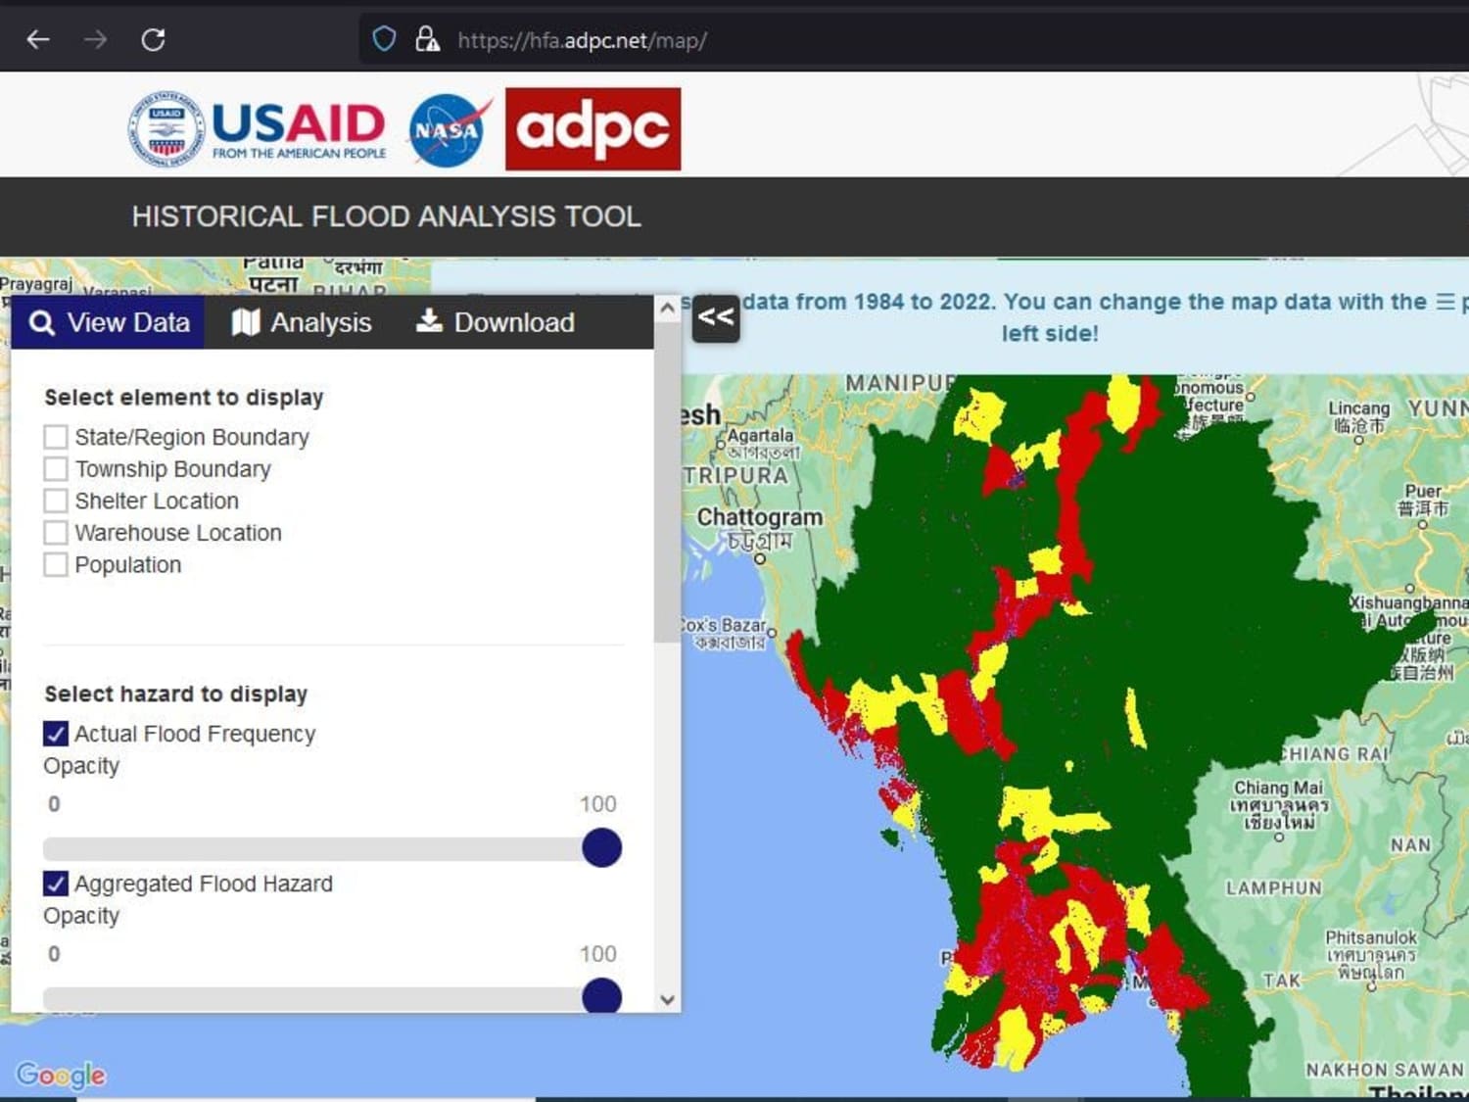Switch to the View Data tab

(x=108, y=322)
